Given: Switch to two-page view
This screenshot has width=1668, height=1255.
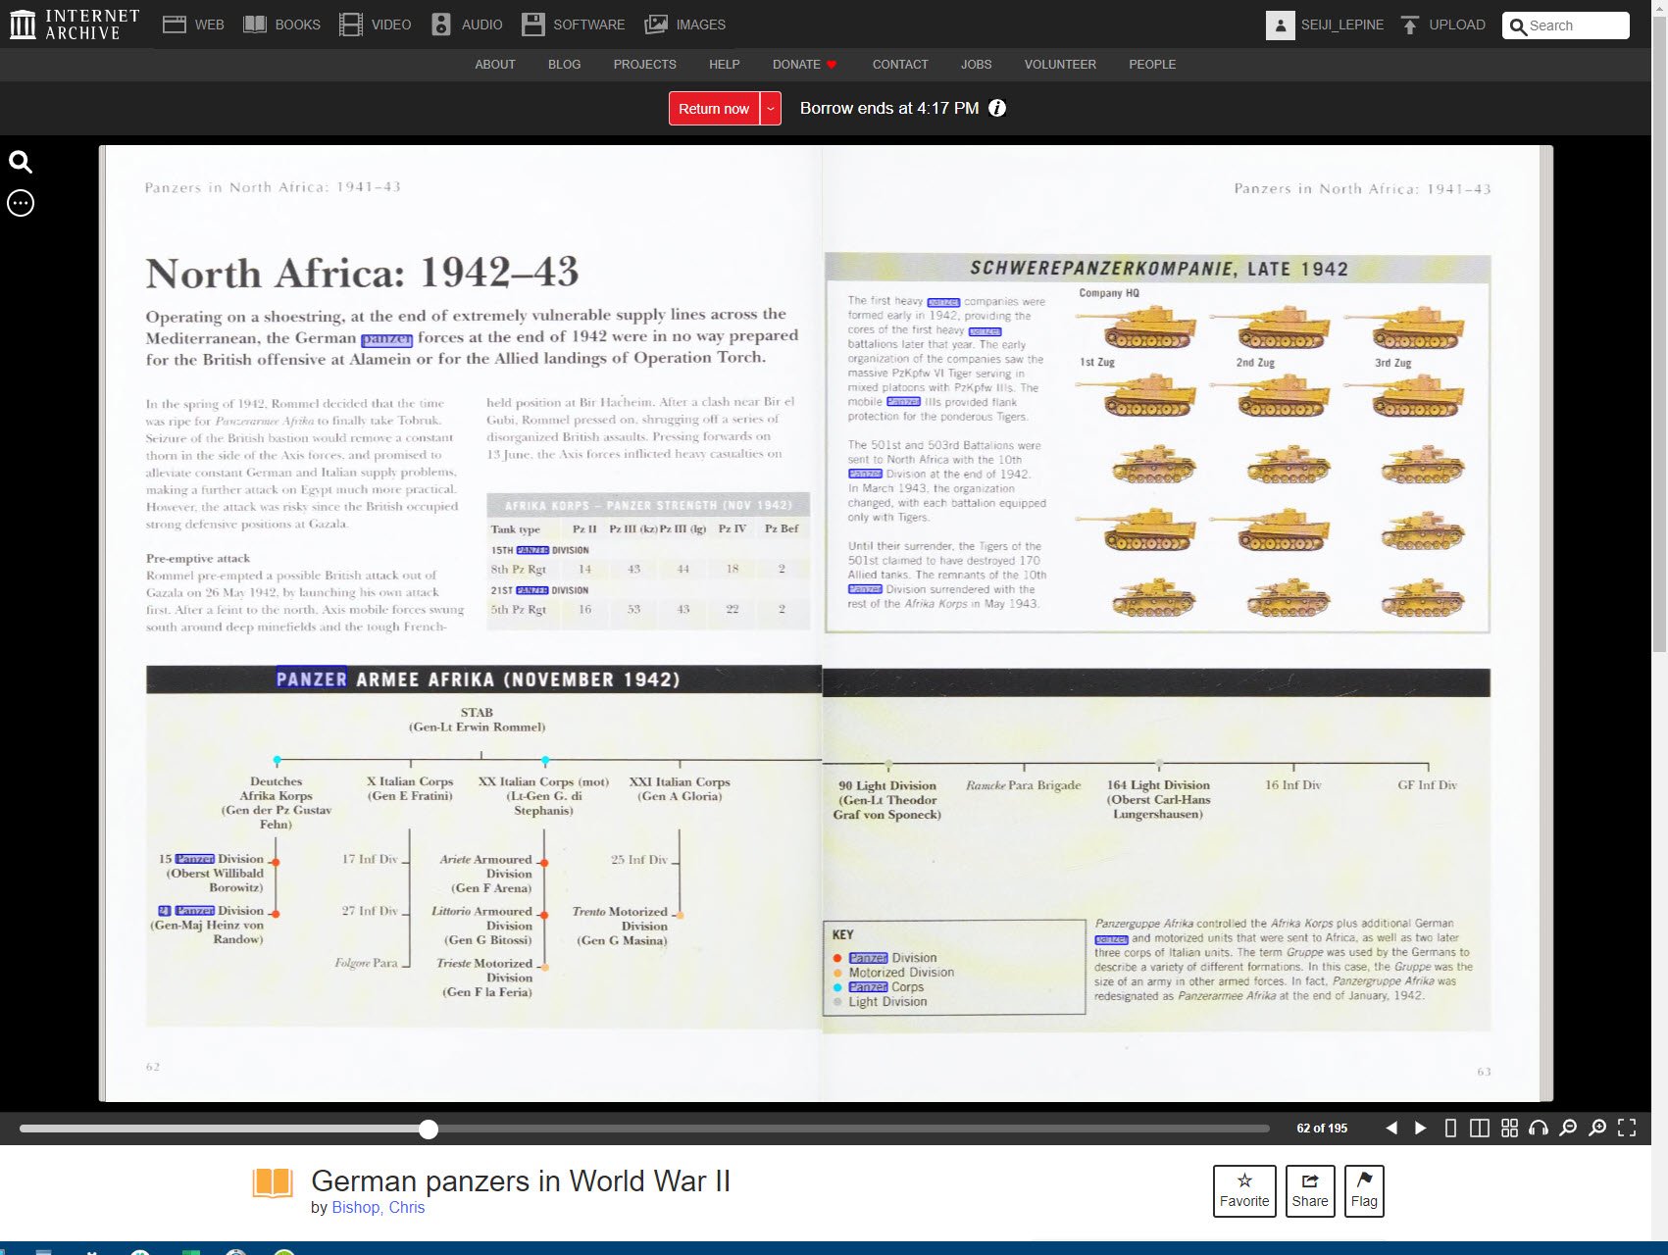Looking at the screenshot, I should (1480, 1129).
